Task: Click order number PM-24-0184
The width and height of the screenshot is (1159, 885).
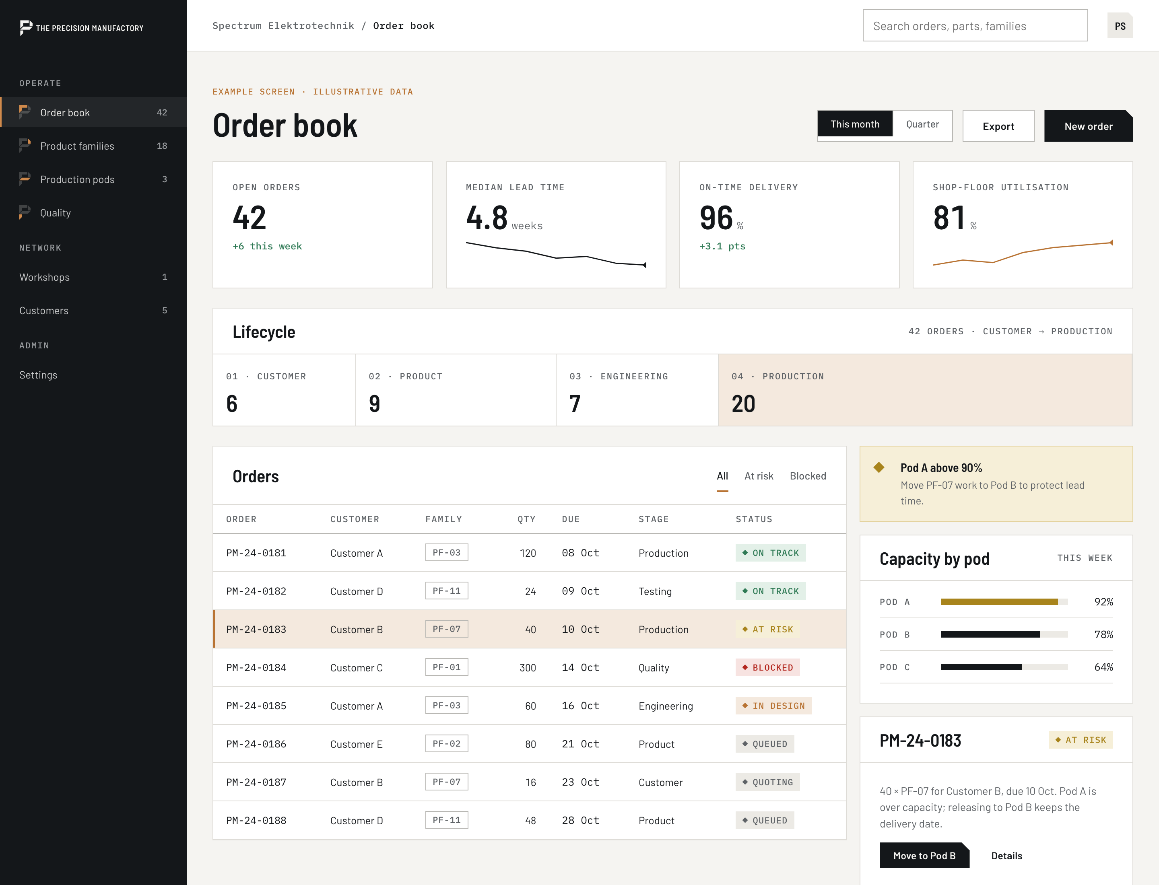Action: pyautogui.click(x=256, y=667)
